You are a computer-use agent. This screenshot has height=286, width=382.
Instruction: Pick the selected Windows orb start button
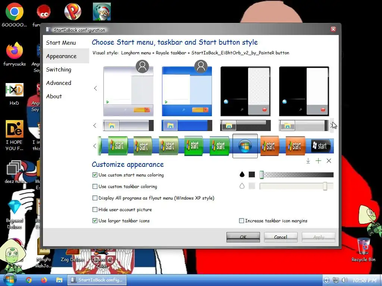pos(245,146)
